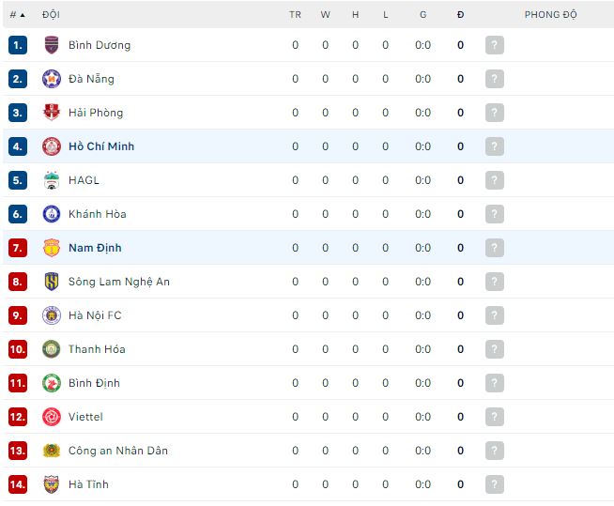Click the Sông Lam Nghệ An crest

pos(52,282)
